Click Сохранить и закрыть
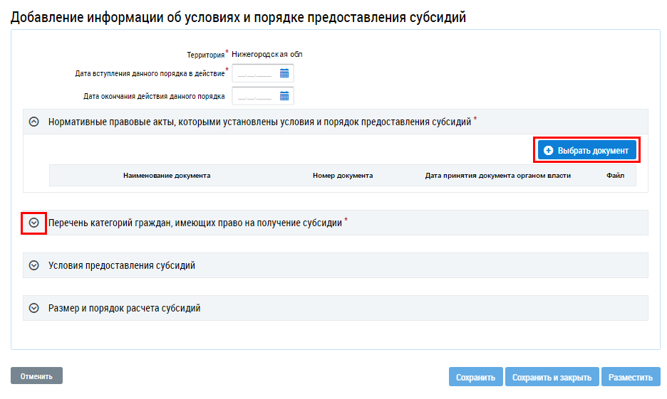This screenshot has width=667, height=399. (x=552, y=377)
